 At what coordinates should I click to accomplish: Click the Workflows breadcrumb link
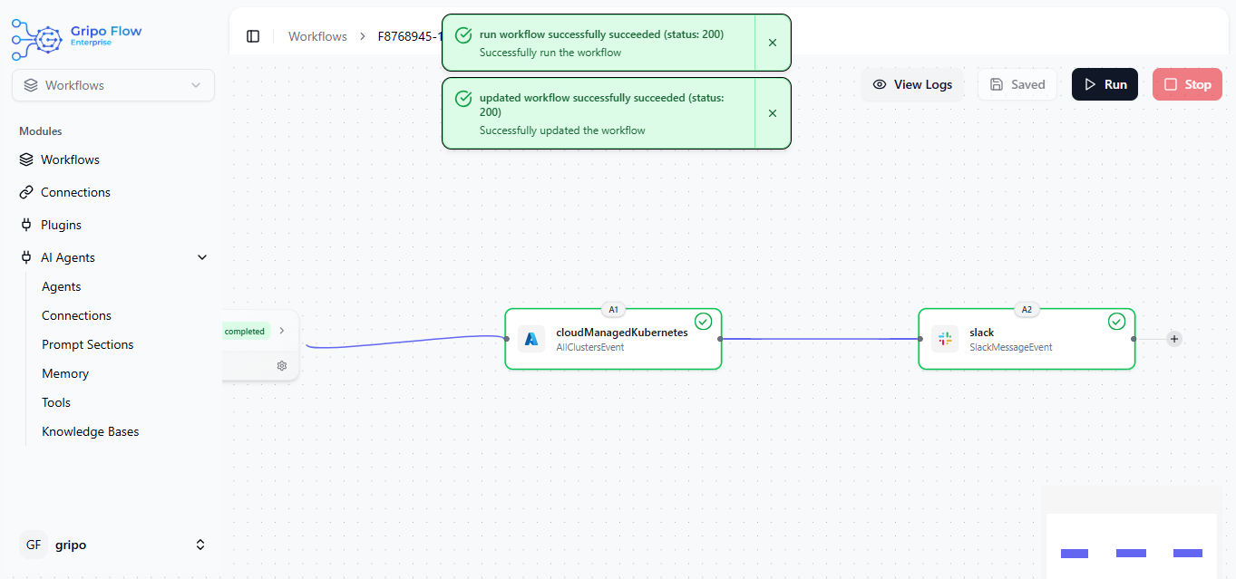[317, 36]
